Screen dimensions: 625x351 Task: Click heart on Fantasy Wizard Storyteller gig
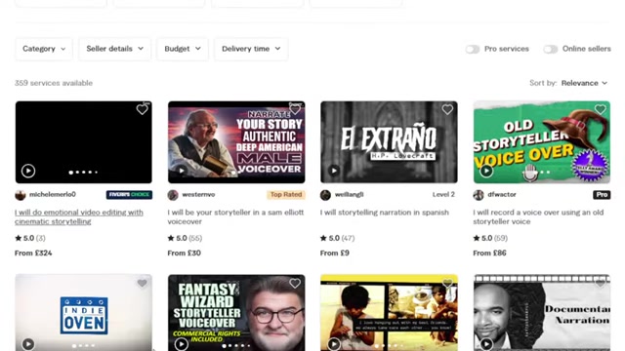[x=295, y=284]
